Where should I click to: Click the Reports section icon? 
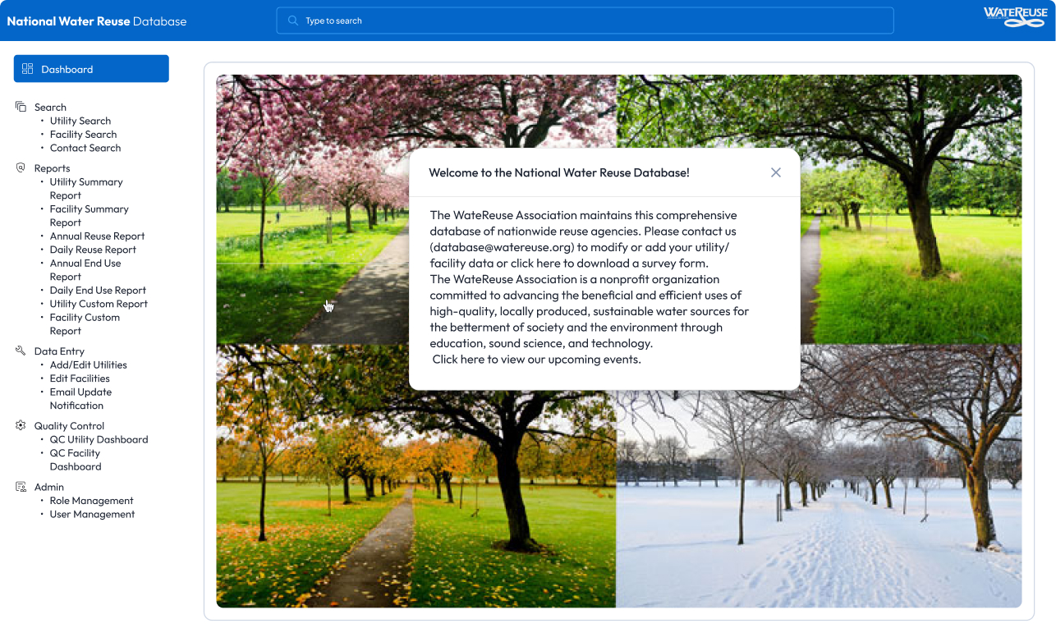coord(21,168)
